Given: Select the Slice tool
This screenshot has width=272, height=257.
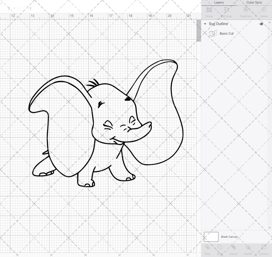Looking at the screenshot, I should (x=208, y=249).
